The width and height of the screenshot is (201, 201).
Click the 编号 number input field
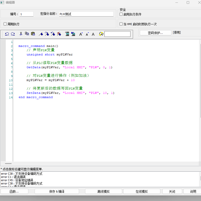point(26,14)
